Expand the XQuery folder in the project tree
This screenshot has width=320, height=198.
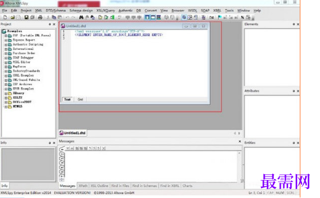point(6,93)
